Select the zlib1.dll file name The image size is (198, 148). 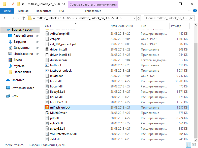55,139
